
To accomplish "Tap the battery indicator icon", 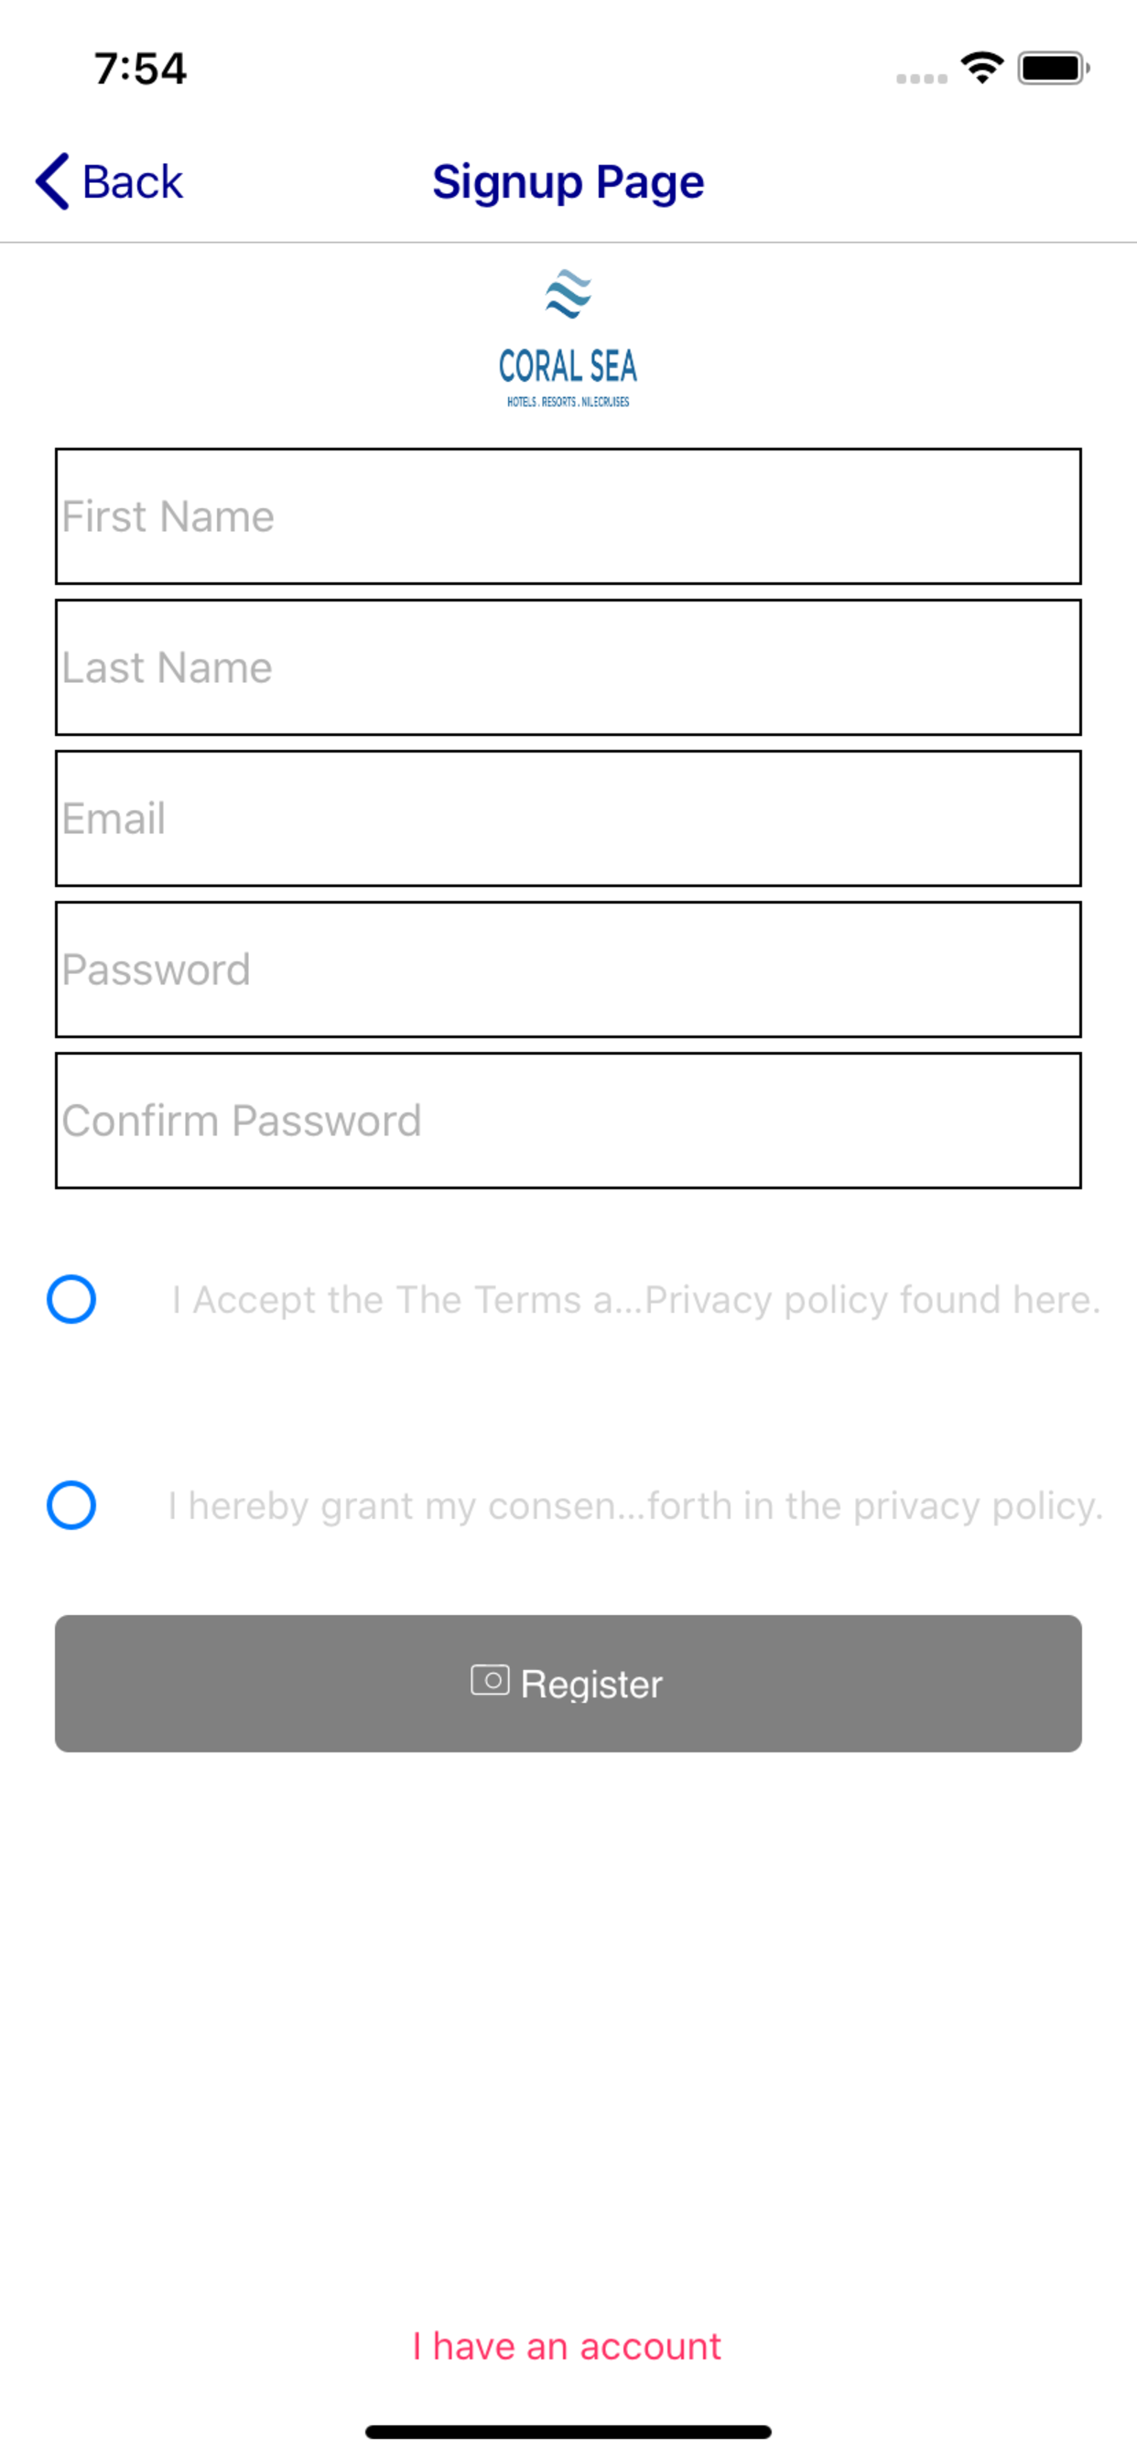I will point(1054,69).
